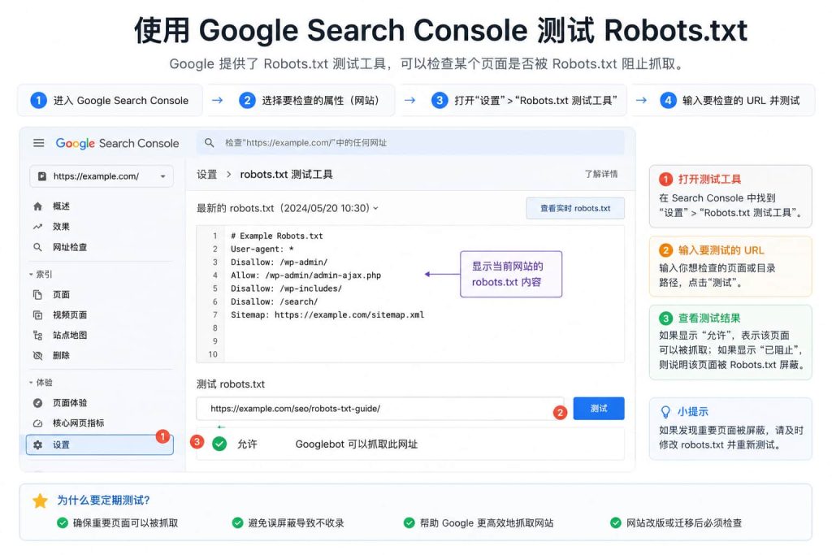Open 概述 in the sidebar
Viewport: 832px width, 555px height.
(x=61, y=206)
